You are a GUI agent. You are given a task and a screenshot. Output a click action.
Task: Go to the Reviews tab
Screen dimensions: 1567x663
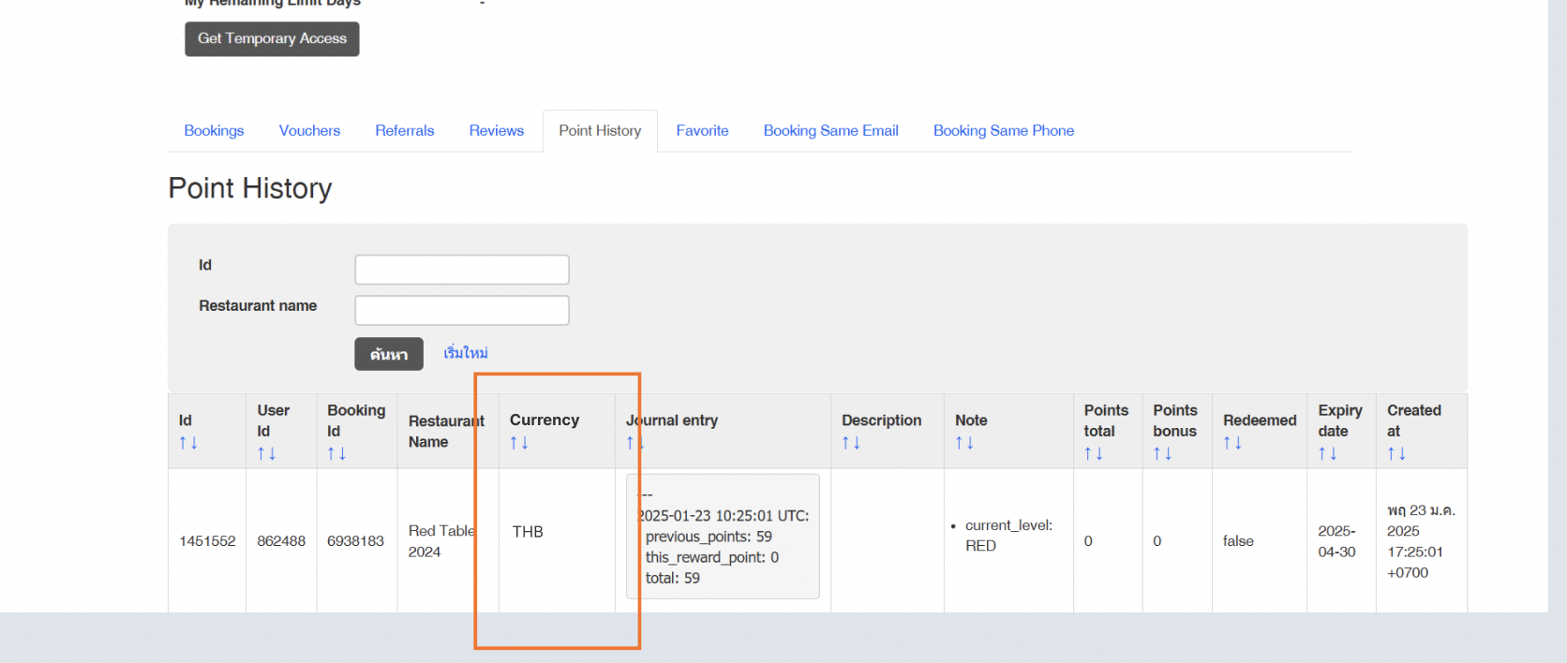497,131
